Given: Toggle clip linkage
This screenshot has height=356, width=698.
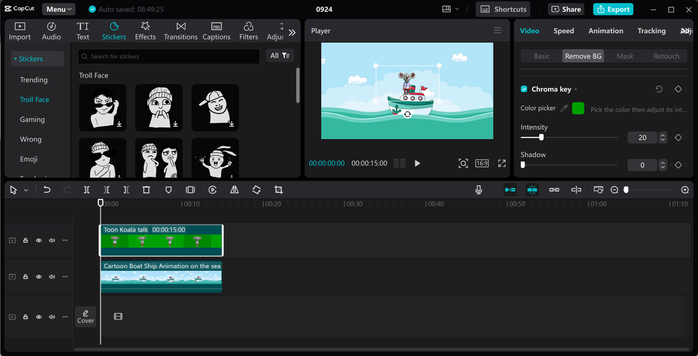Looking at the screenshot, I should coord(554,190).
